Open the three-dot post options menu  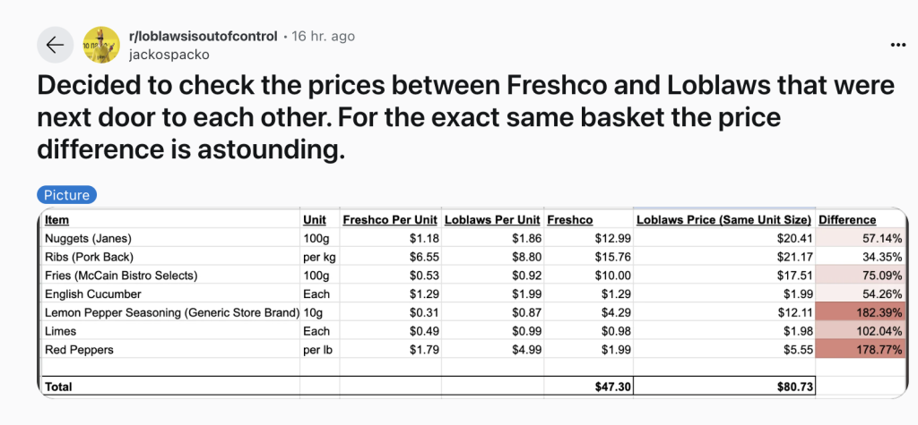897,45
